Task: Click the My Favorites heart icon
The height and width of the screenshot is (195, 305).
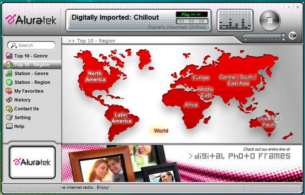Action: (x=9, y=91)
